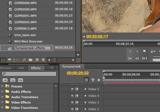Hide Video 5 track eye

(x=72, y=89)
